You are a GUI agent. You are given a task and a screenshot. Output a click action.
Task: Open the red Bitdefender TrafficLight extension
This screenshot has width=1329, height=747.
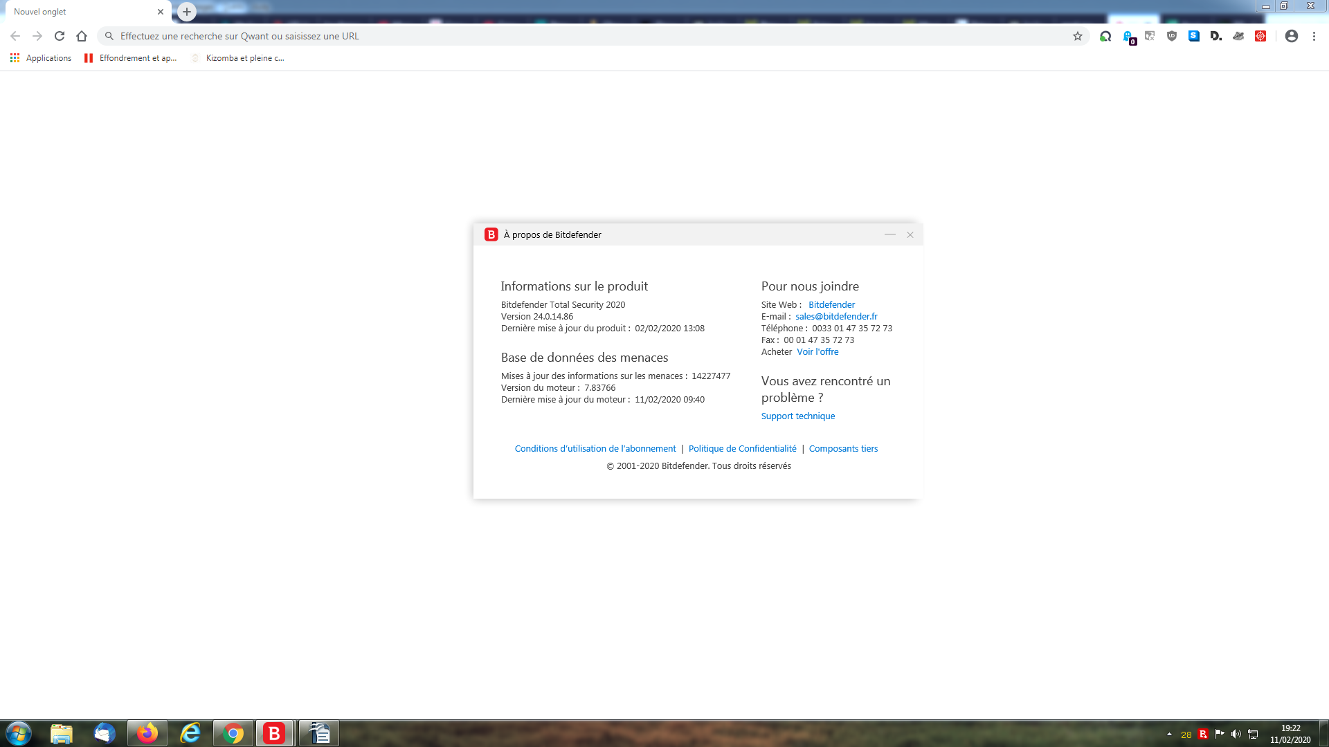coord(1260,36)
